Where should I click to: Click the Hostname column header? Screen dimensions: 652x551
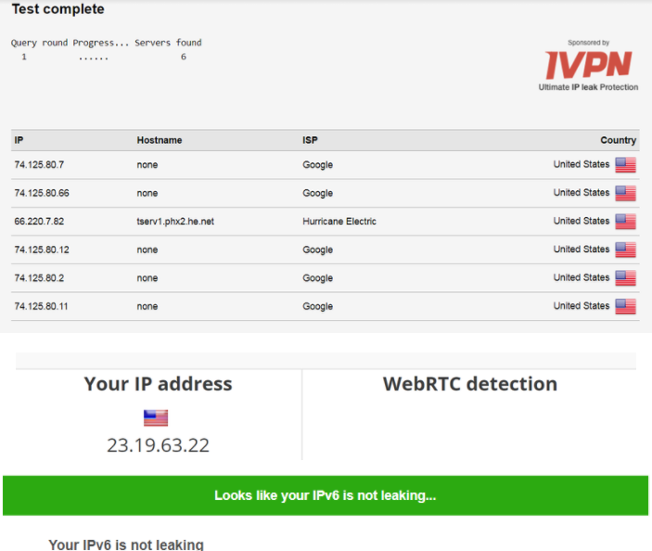click(160, 140)
